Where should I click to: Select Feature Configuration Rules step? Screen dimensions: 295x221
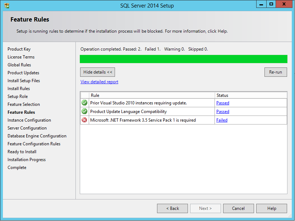pyautogui.click(x=34, y=144)
